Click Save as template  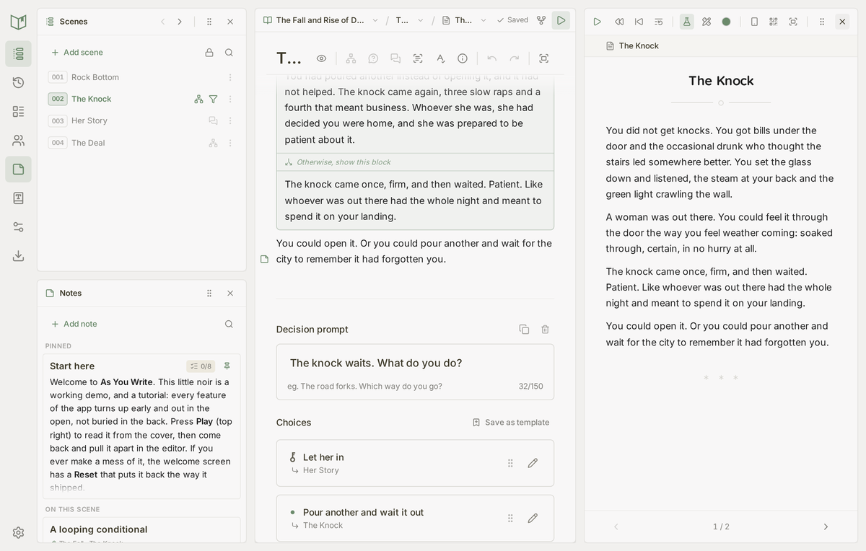(x=511, y=423)
